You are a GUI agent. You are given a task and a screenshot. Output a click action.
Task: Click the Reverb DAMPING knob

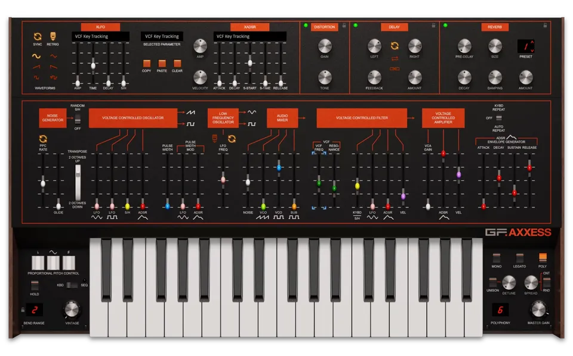click(x=495, y=77)
